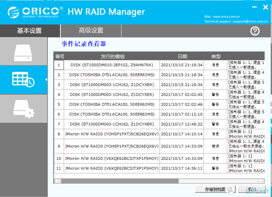Click the scrollbar left arrow

coord(57,181)
